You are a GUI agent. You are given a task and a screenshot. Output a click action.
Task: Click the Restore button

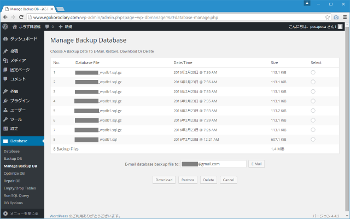[x=188, y=180]
